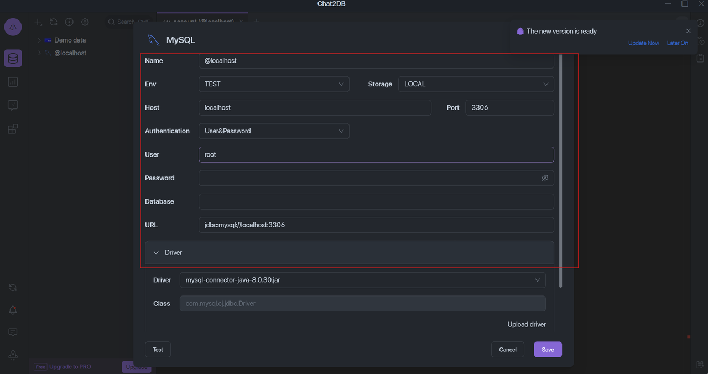Open the Storage dropdown showing LOCAL
The height and width of the screenshot is (374, 708).
[x=476, y=84]
